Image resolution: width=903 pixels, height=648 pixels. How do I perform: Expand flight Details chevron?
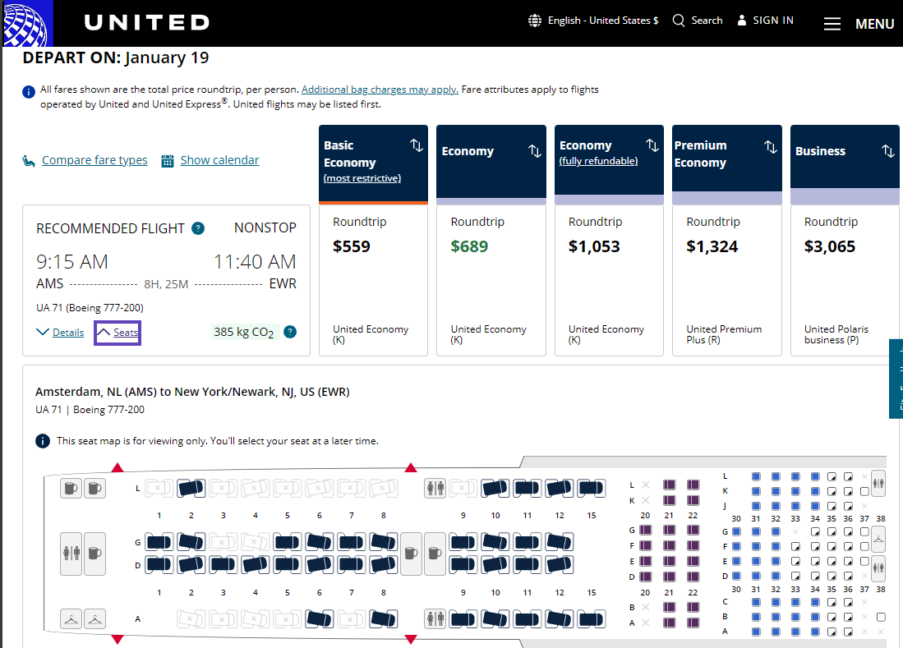(x=44, y=332)
